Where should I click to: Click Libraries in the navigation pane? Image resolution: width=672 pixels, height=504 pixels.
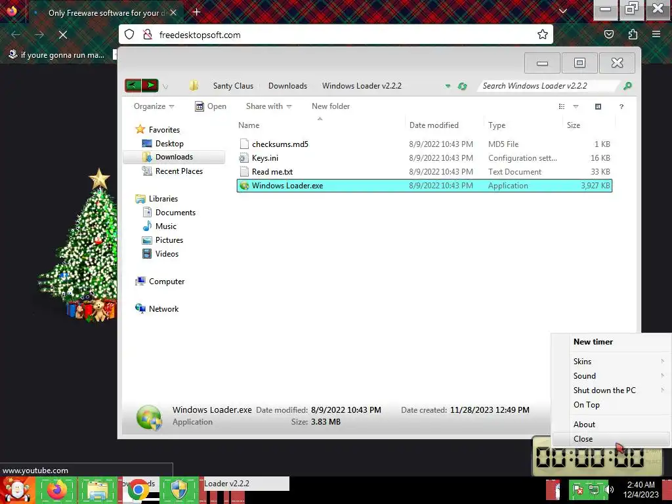[x=163, y=198]
